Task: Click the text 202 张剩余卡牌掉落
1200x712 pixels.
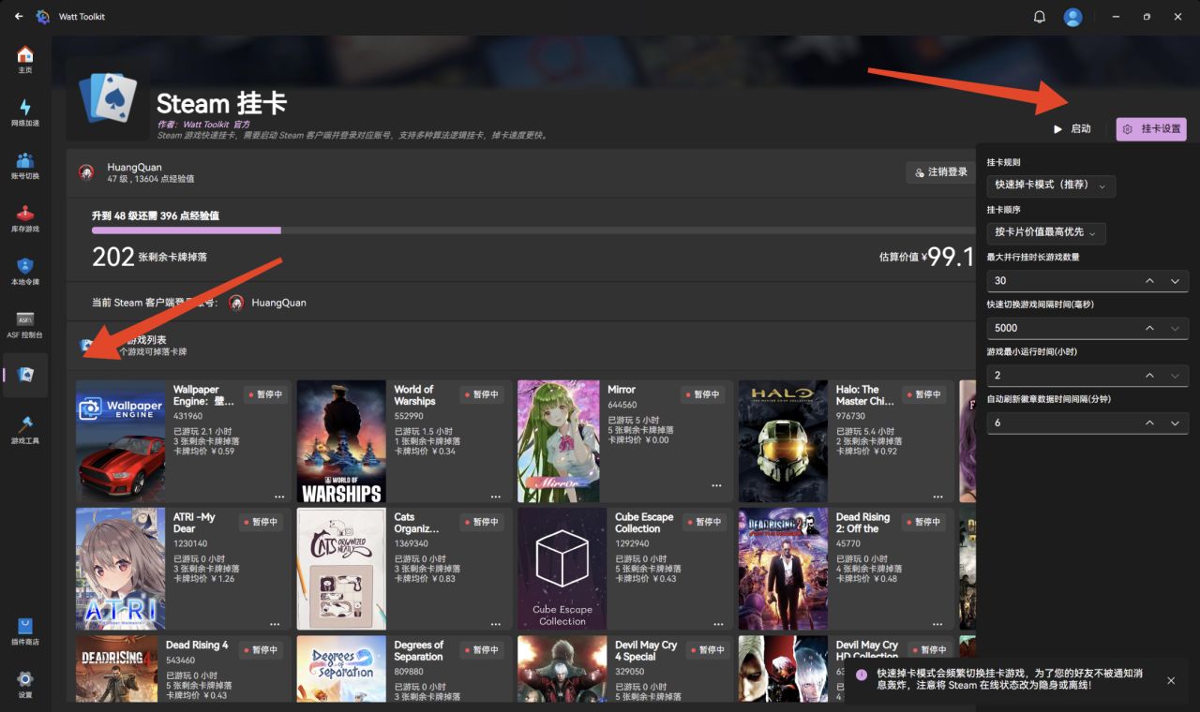Action: (x=149, y=257)
